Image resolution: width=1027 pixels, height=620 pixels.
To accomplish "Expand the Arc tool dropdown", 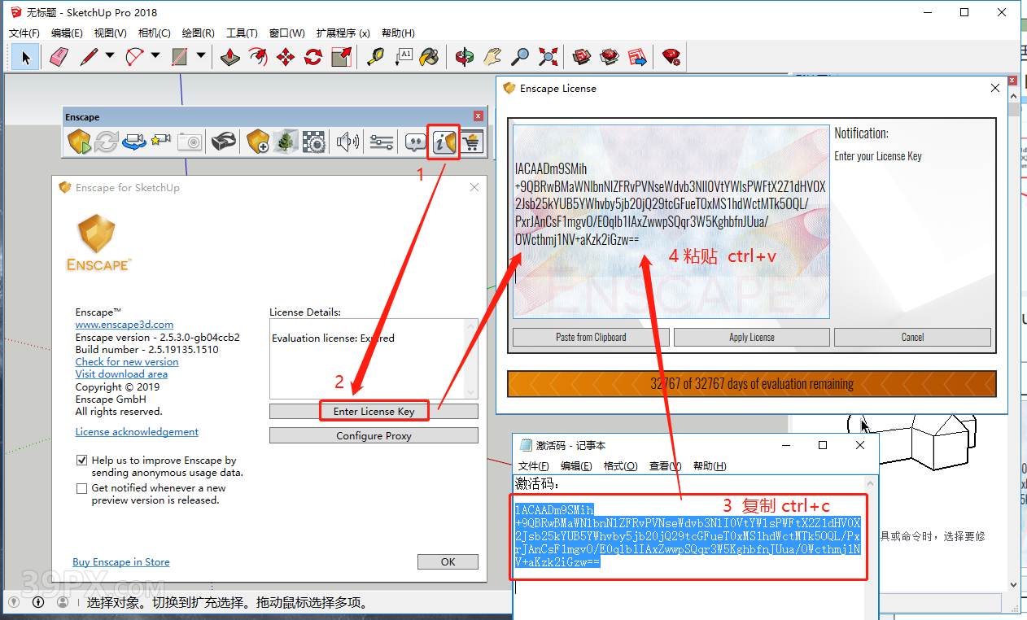I will pyautogui.click(x=155, y=56).
